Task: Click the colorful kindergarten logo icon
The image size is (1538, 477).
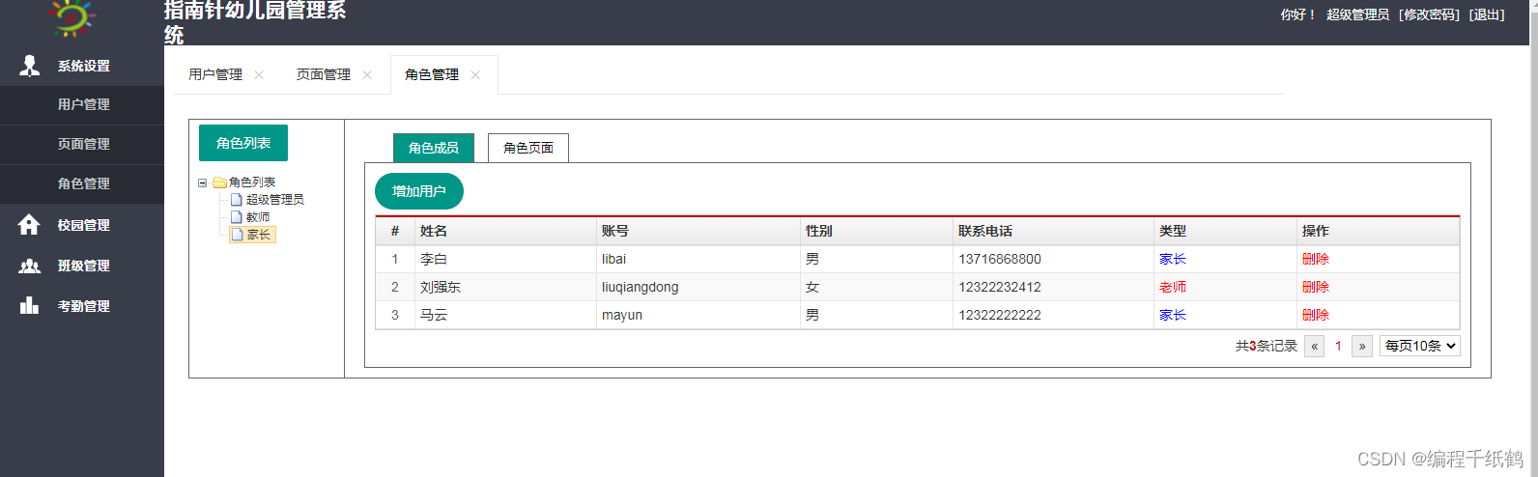Action: tap(72, 16)
